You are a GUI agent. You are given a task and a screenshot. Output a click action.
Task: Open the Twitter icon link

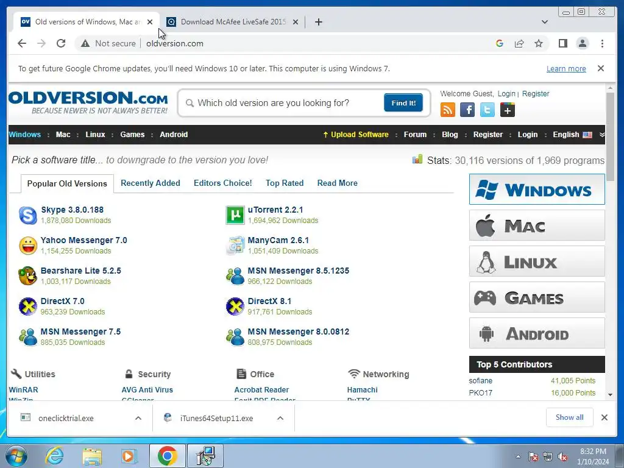tap(487, 110)
